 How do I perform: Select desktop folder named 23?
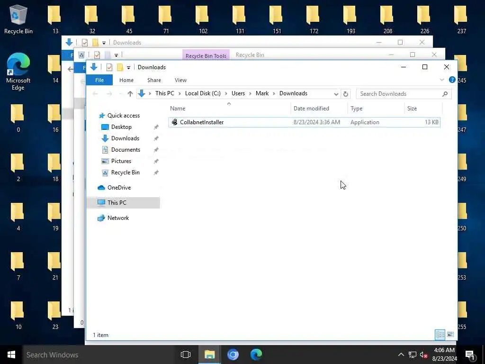pyautogui.click(x=55, y=315)
